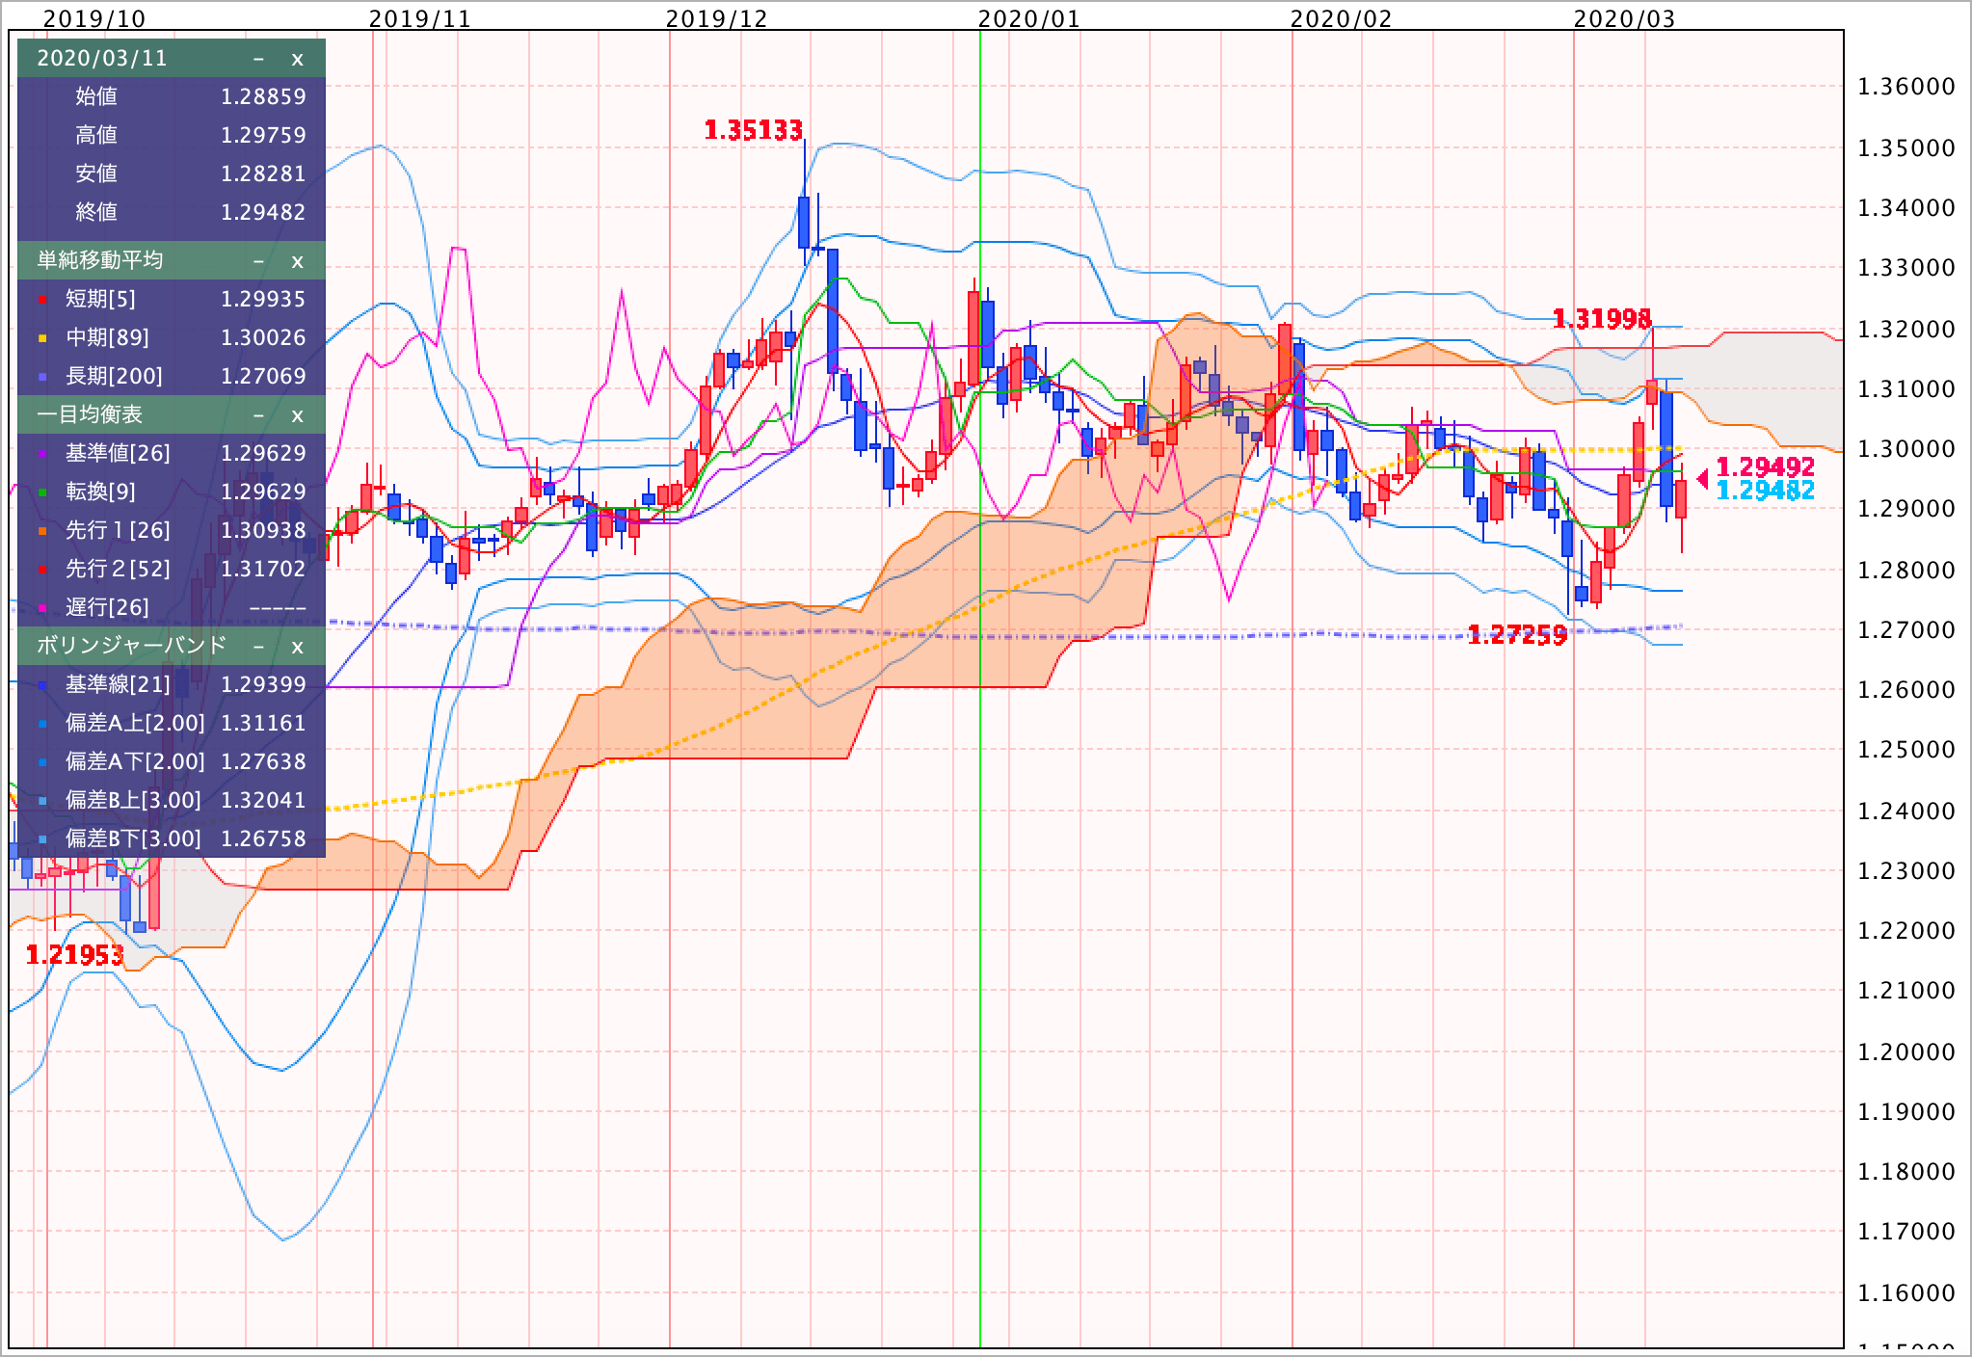Image resolution: width=1972 pixels, height=1357 pixels.
Task: Click the 2020/02 date axis label
Action: (x=1342, y=18)
